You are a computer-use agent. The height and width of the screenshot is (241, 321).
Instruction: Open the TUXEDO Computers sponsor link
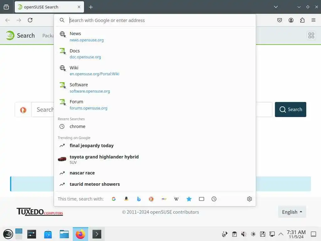[40, 212]
